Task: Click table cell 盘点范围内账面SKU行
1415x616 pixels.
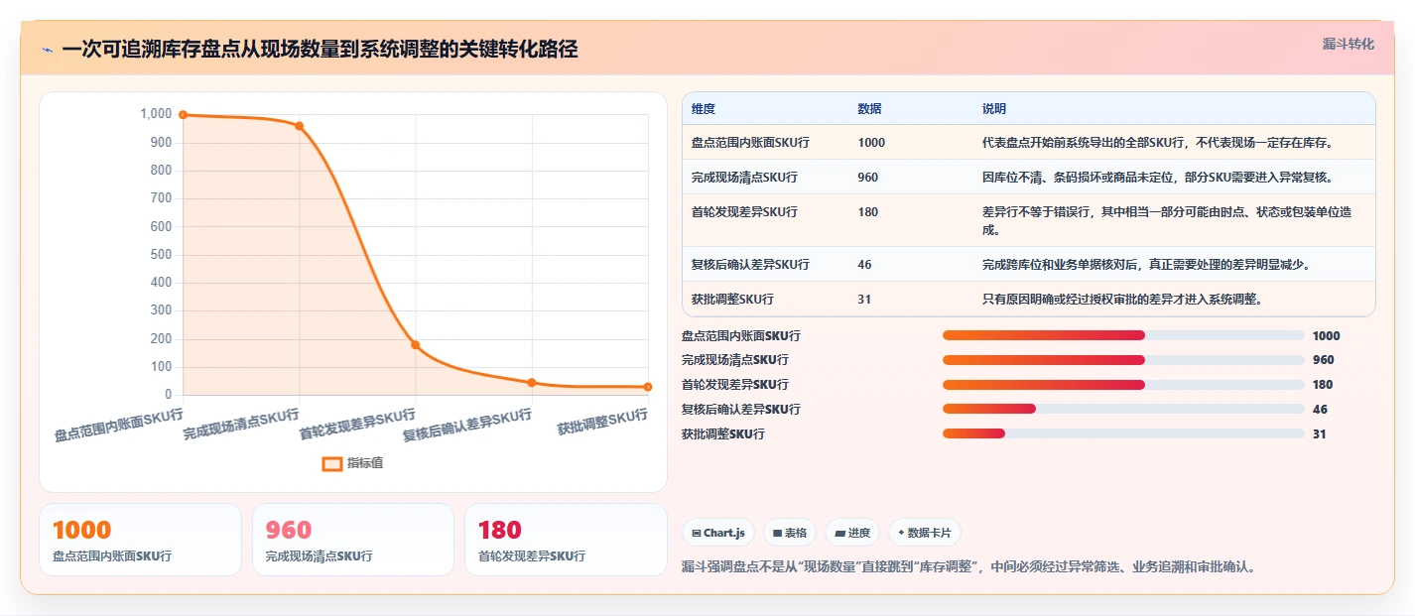Action: click(x=750, y=143)
